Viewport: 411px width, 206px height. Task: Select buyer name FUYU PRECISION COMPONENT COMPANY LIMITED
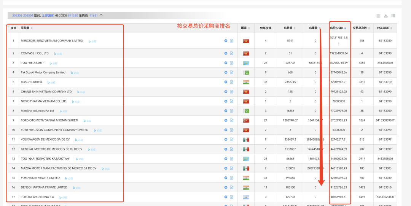point(54,129)
